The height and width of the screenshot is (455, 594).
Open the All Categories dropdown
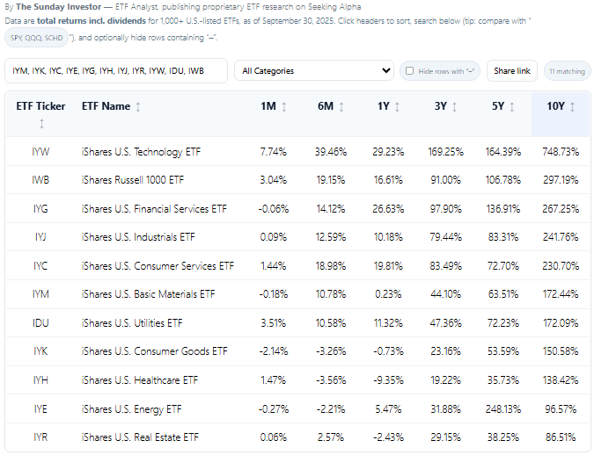pyautogui.click(x=313, y=71)
